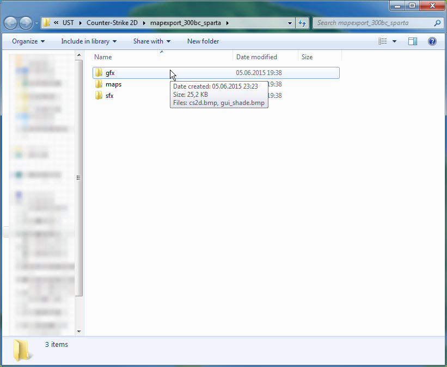Expand hidden parent folders chevron in address bar

(56, 23)
